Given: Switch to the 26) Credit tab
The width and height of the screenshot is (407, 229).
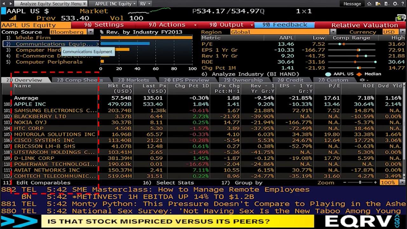Looking at the screenshot, I should 290,80.
